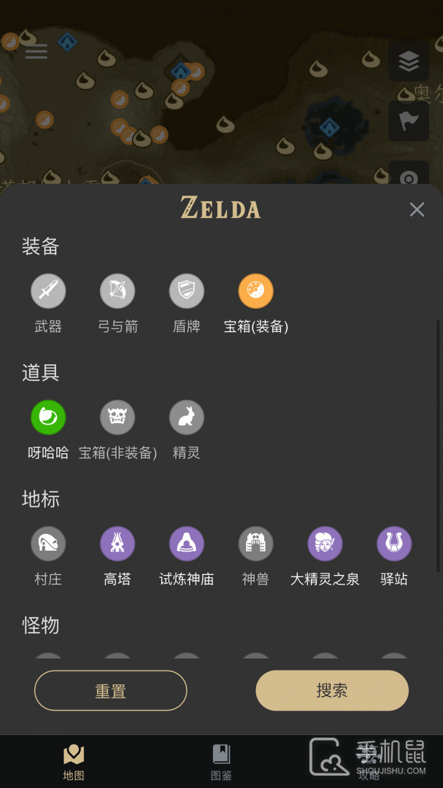Toggle the 驿站 stable horseshoe icon
Viewport: 443px width, 788px height.
point(394,544)
